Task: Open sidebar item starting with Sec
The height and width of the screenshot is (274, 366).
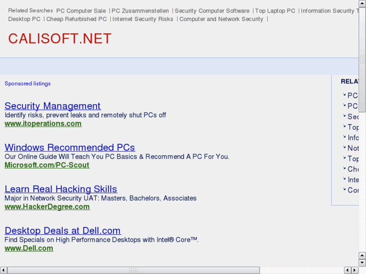Action: point(353,116)
